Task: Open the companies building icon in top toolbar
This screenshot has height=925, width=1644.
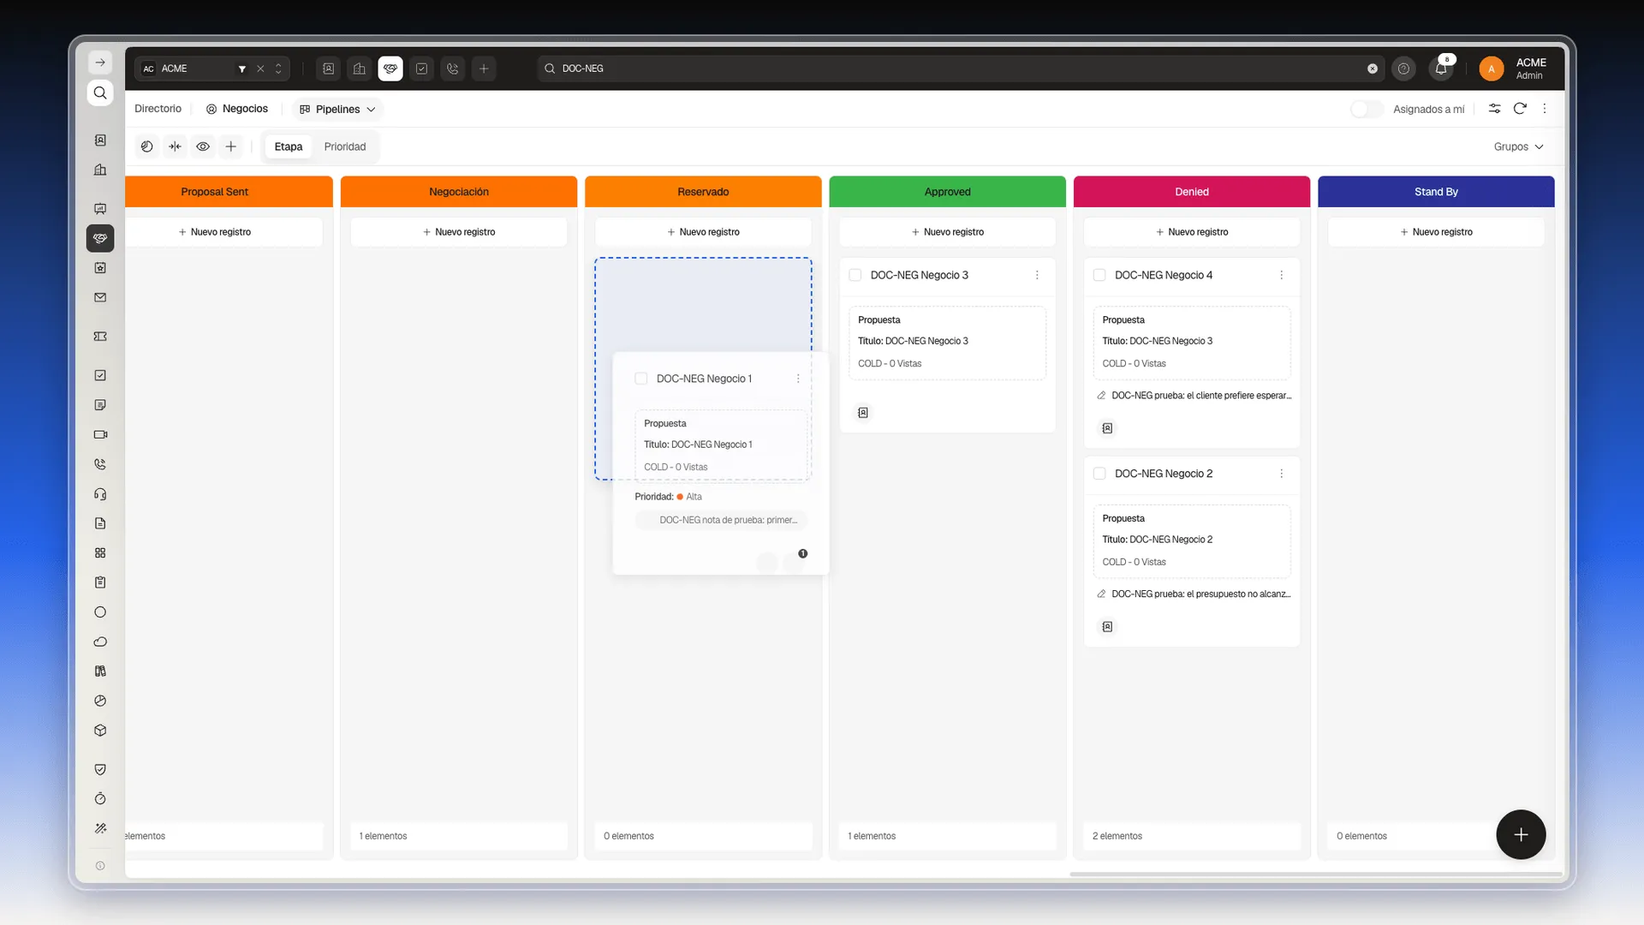Action: tap(360, 69)
